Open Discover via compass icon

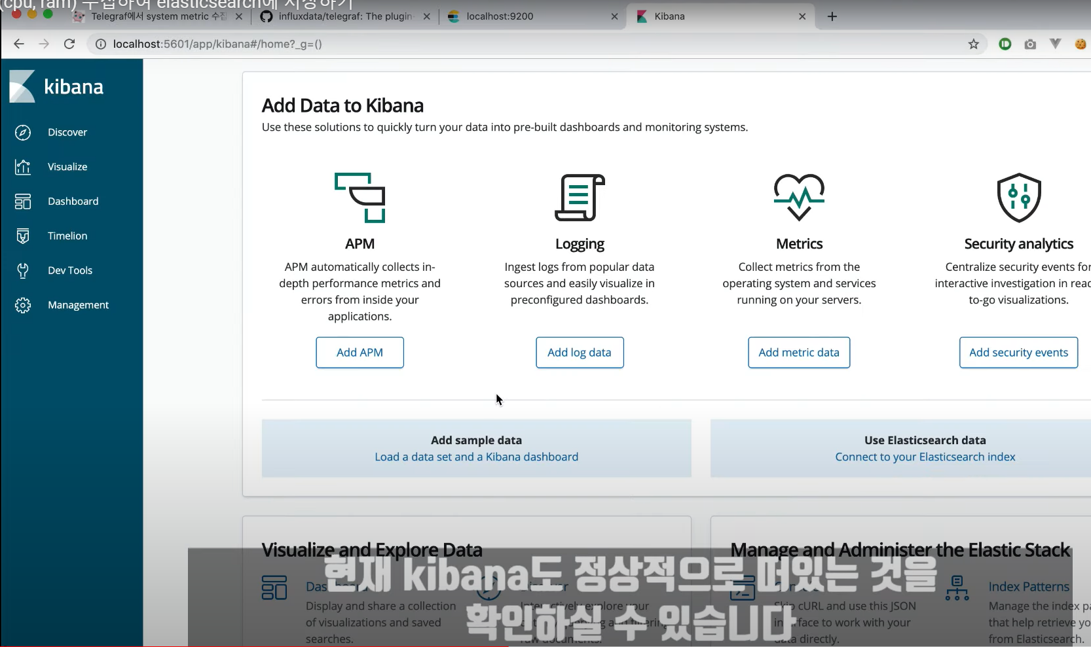[x=23, y=132]
